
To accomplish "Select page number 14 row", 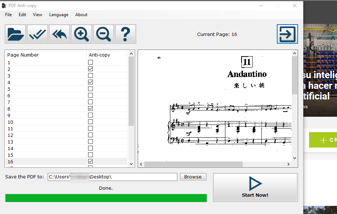I will [x=66, y=148].
